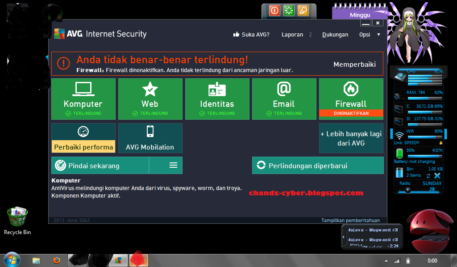Click the red ball gadget
The height and width of the screenshot is (267, 457).
click(x=430, y=231)
